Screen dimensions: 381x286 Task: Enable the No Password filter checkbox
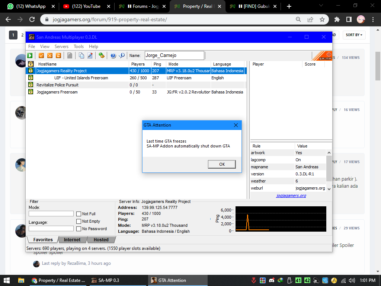[79, 229]
